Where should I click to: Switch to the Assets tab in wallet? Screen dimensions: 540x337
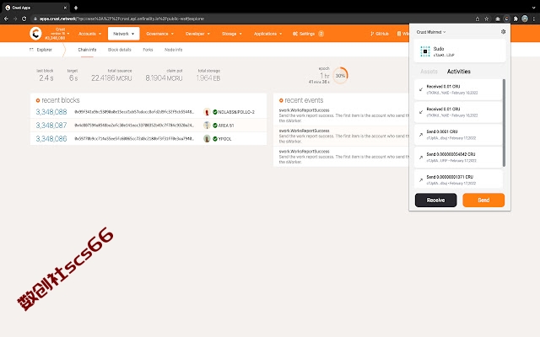[429, 72]
